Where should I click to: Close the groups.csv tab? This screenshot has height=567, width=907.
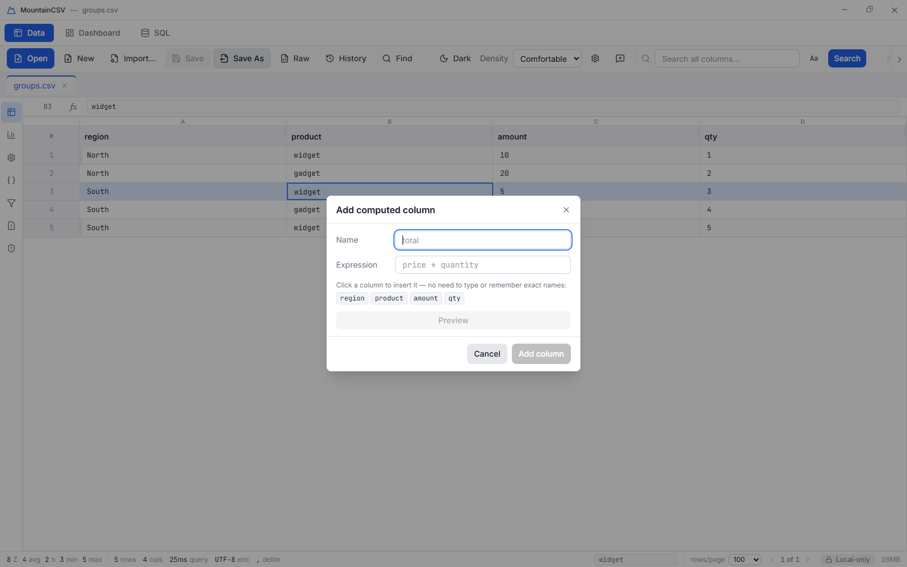[x=65, y=86]
